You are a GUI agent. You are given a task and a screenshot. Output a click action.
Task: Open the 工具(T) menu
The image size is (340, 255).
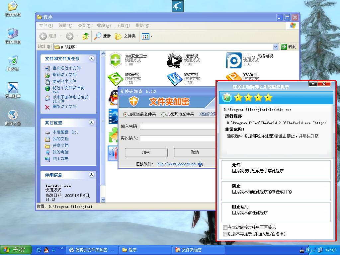(x=123, y=26)
